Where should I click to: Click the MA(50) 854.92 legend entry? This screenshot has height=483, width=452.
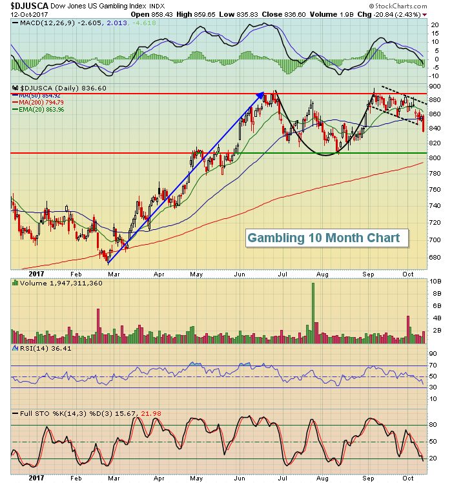click(37, 96)
